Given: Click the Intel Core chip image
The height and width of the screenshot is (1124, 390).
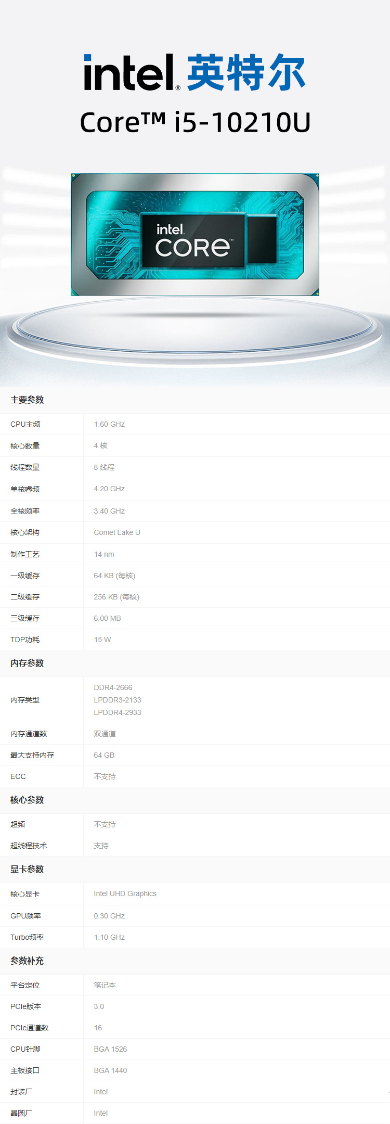Looking at the screenshot, I should (x=195, y=235).
